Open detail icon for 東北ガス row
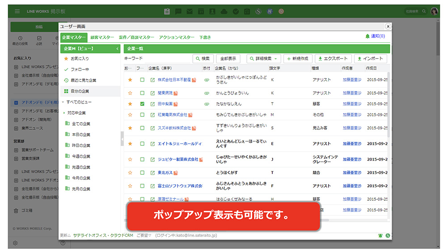 pyautogui.click(x=152, y=173)
